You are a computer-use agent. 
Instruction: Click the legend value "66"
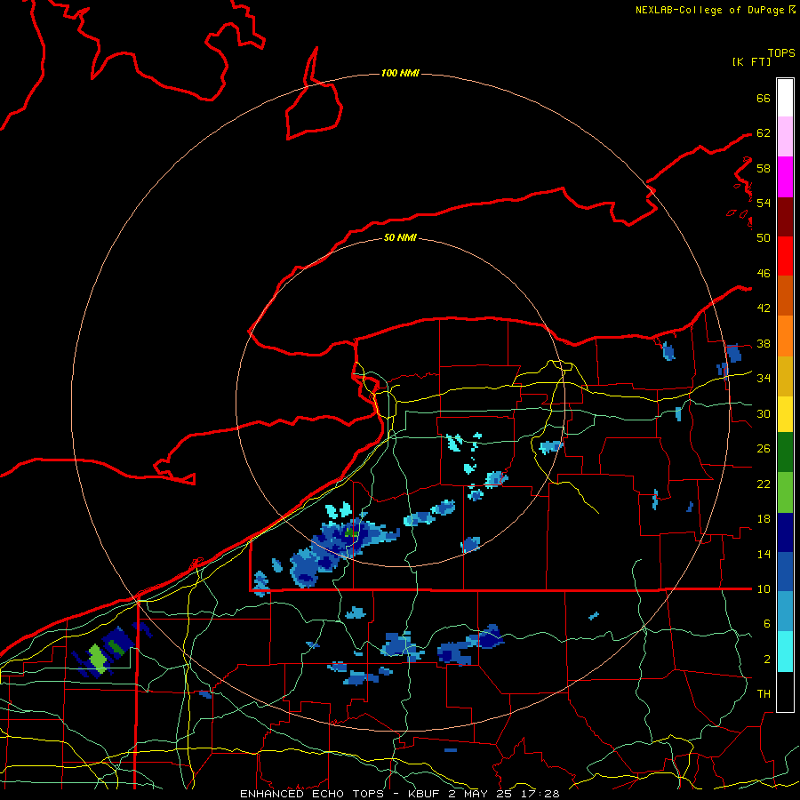(x=764, y=98)
